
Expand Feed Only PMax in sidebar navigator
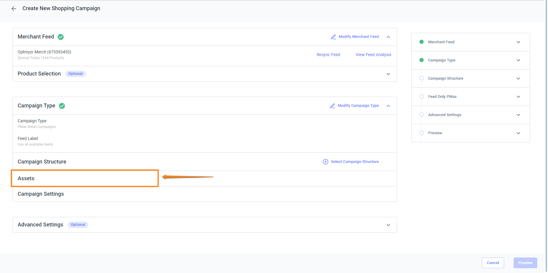pyautogui.click(x=518, y=97)
